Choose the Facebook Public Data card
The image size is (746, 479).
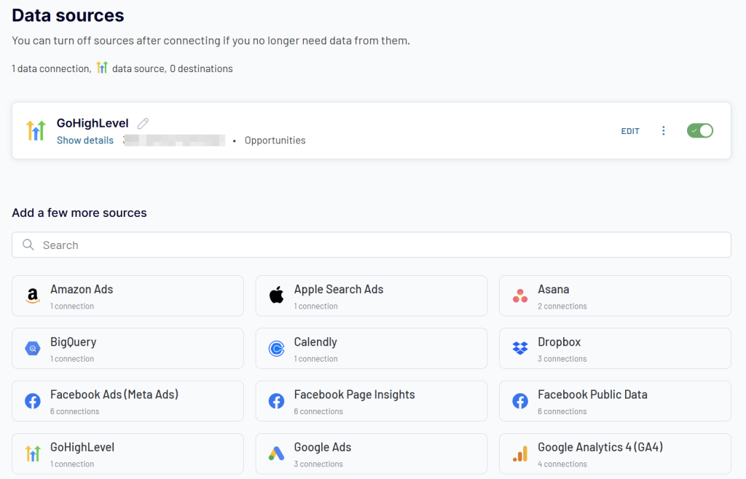pos(615,401)
